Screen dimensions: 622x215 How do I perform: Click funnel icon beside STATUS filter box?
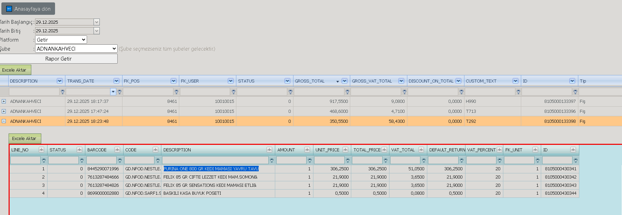click(290, 92)
